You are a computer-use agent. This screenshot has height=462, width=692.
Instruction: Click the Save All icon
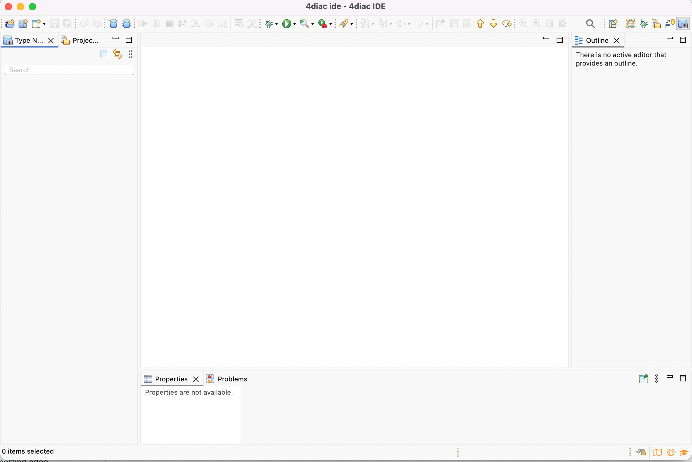(x=68, y=23)
